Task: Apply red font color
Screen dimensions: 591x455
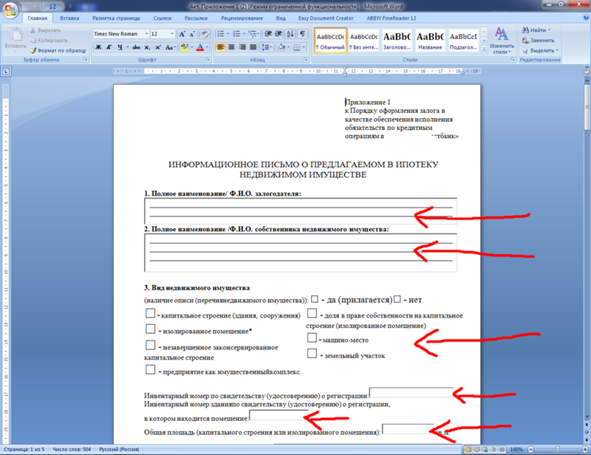Action: [199, 47]
